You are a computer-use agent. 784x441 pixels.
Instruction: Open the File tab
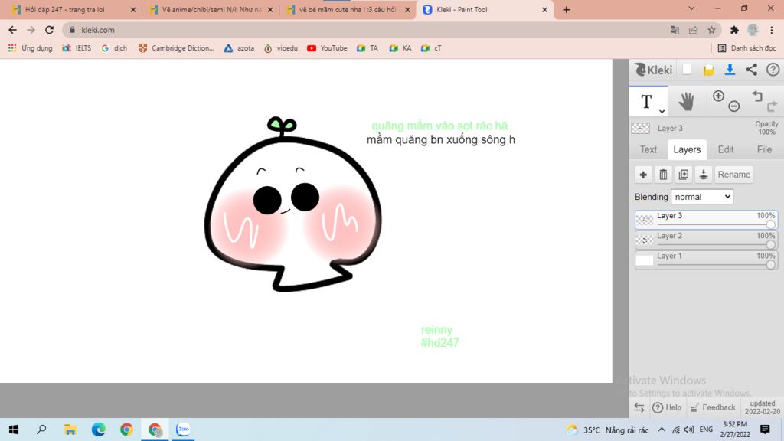pos(764,149)
